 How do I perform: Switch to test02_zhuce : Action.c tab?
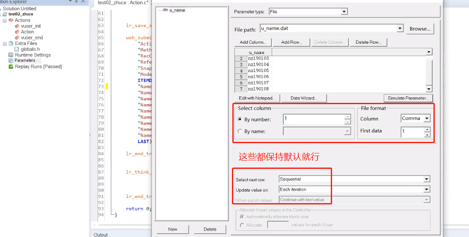coord(123,3)
